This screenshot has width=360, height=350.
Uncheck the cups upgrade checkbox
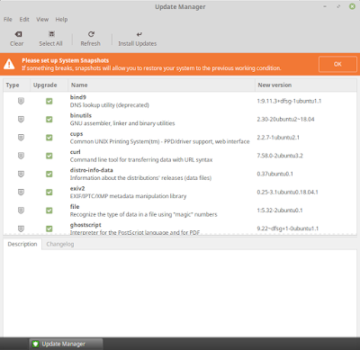[49, 138]
